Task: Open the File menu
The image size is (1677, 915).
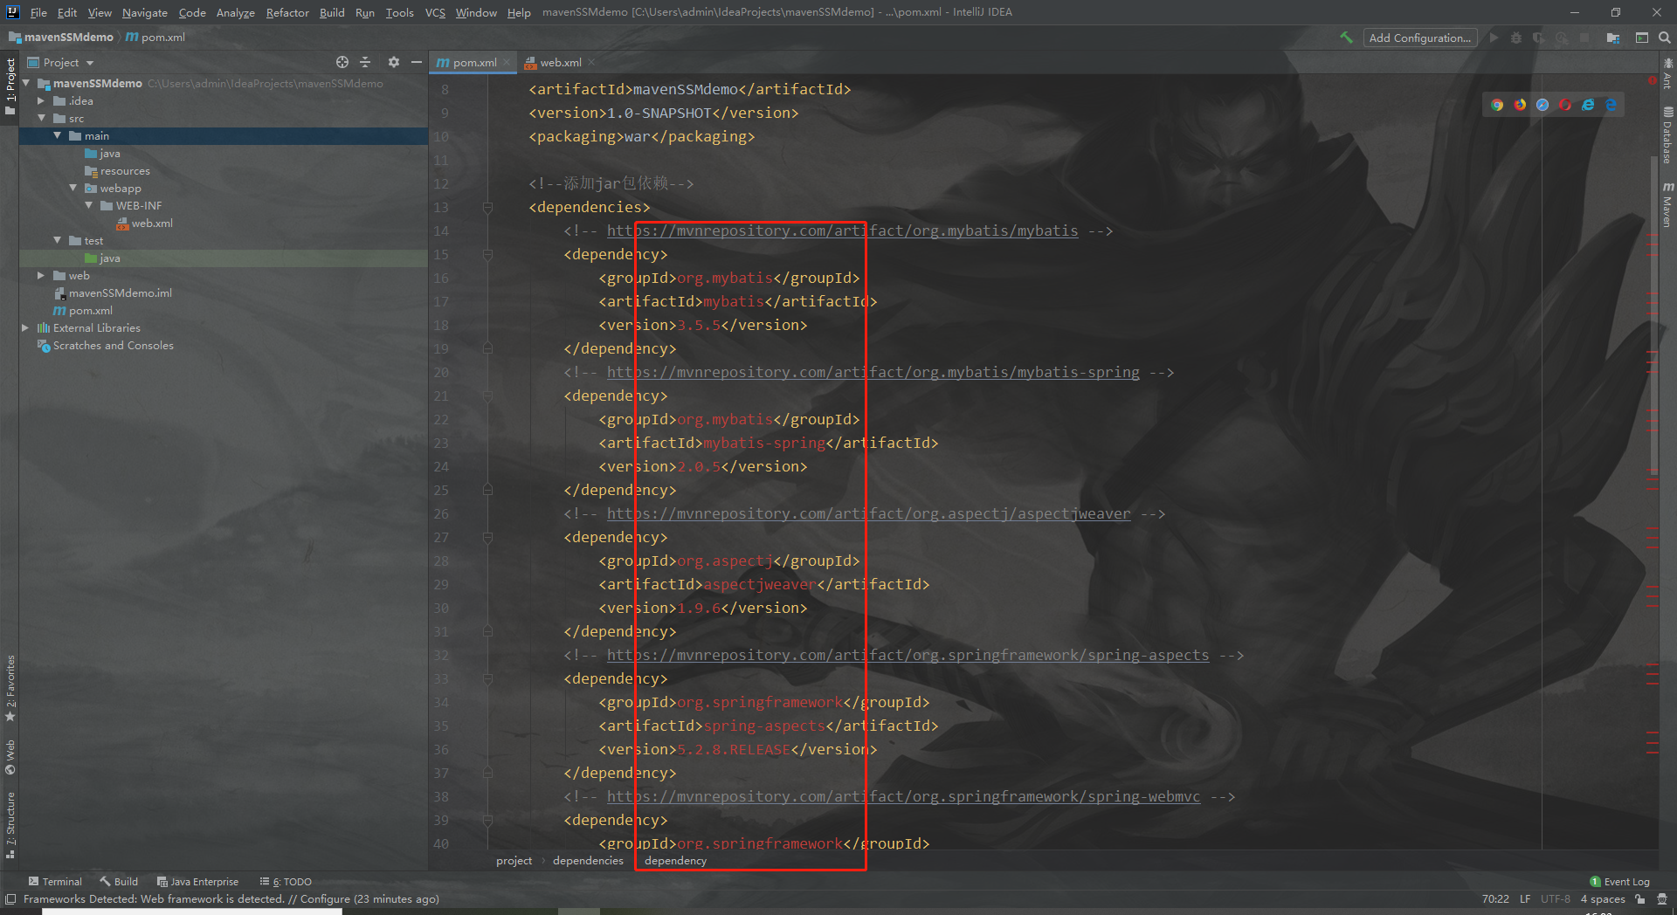Action: (x=38, y=12)
